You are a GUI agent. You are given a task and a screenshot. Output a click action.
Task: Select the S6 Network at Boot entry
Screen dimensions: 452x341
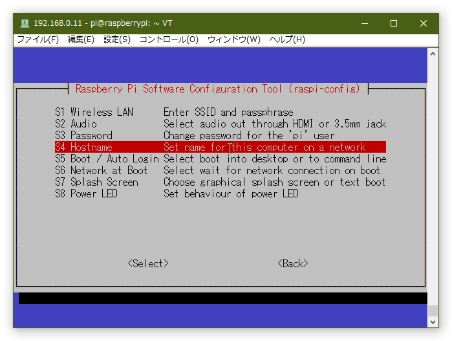[x=221, y=170]
